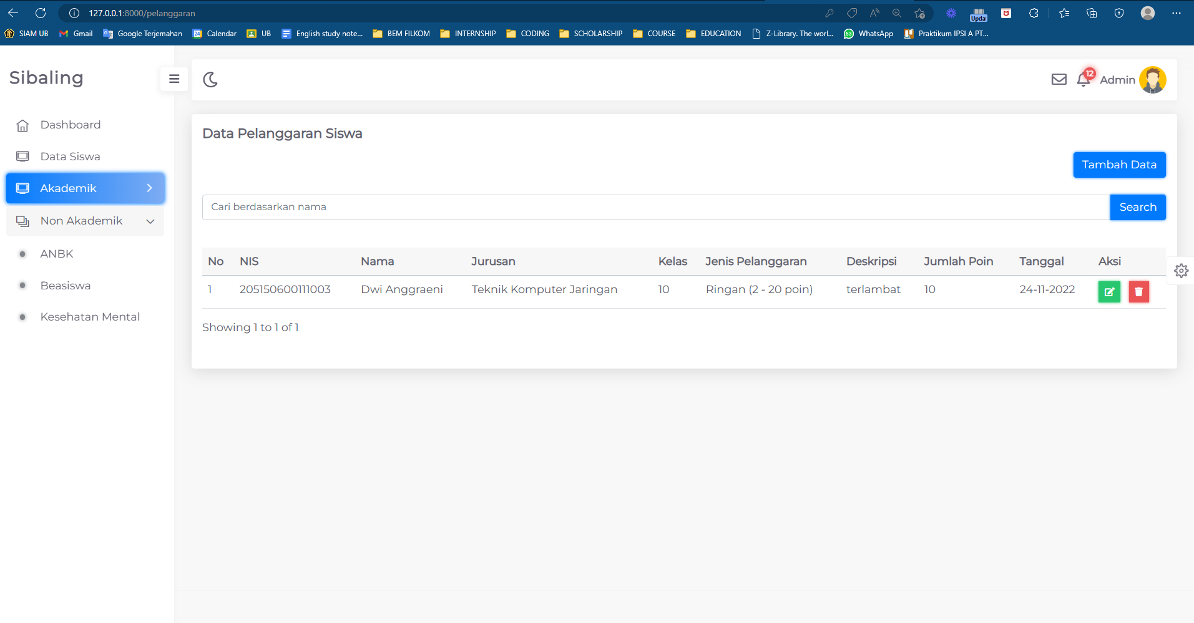The width and height of the screenshot is (1194, 623).
Task: Click the Tambah Data button
Action: tap(1118, 165)
